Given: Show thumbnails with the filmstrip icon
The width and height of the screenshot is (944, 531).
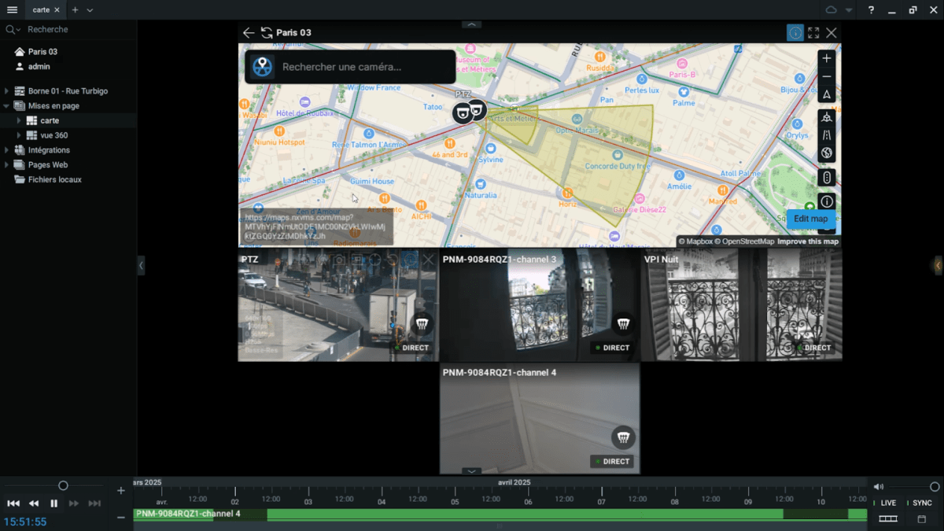Looking at the screenshot, I should 887,518.
